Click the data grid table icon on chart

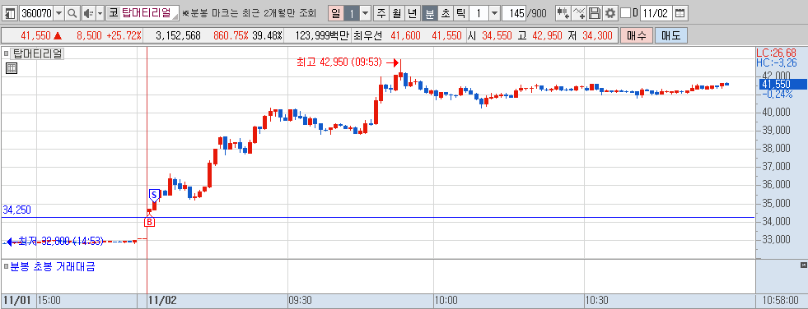(x=12, y=68)
